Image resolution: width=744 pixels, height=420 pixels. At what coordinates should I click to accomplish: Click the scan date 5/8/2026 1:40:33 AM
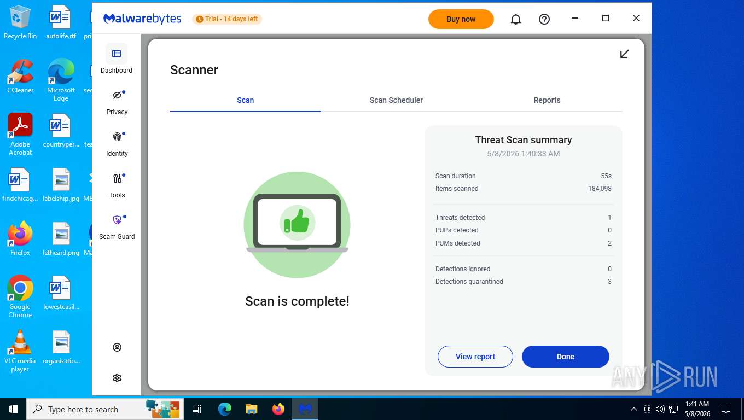click(524, 154)
